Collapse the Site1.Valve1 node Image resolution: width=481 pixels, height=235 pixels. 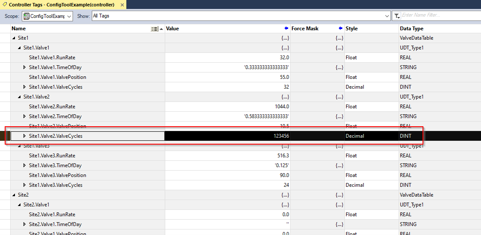[19, 48]
